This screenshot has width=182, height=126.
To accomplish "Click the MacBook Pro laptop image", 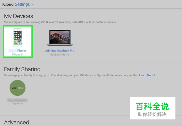I will point(60,38).
